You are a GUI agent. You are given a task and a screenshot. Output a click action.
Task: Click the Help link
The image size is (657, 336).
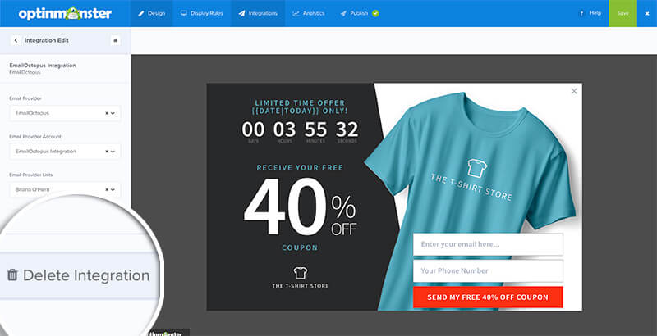pyautogui.click(x=595, y=13)
